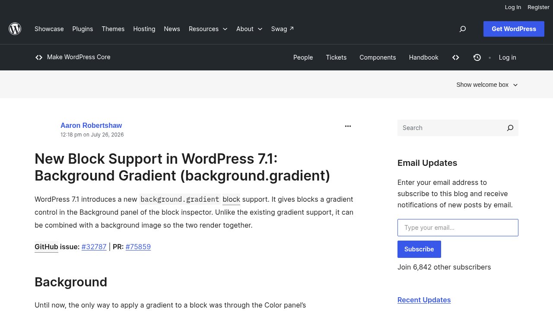
Task: Click the top-right Log In link
Action: coord(513,7)
